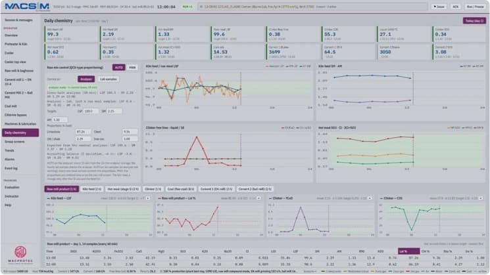
Task: Select the Kiln feed (2 h) tab
Action: click(x=91, y=189)
